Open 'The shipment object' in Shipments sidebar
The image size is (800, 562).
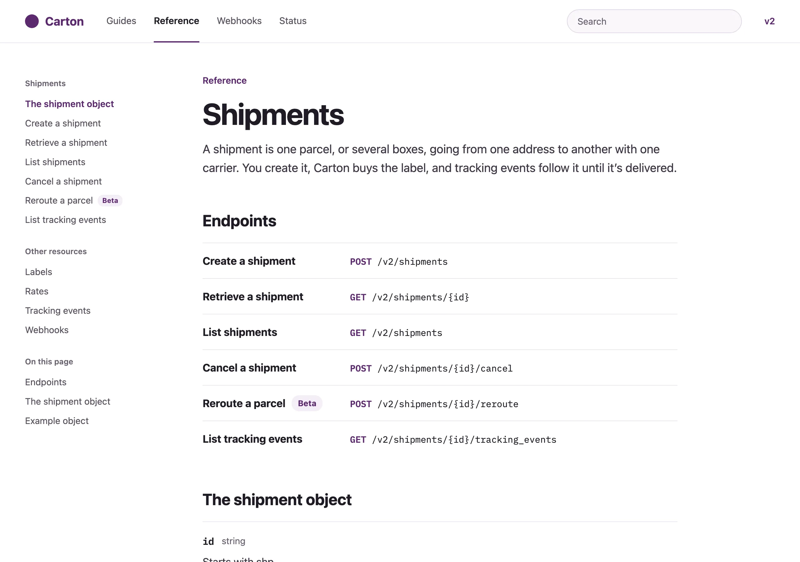coord(69,104)
